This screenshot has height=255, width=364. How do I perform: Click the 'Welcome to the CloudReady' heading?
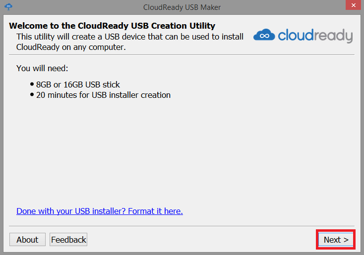click(x=112, y=26)
